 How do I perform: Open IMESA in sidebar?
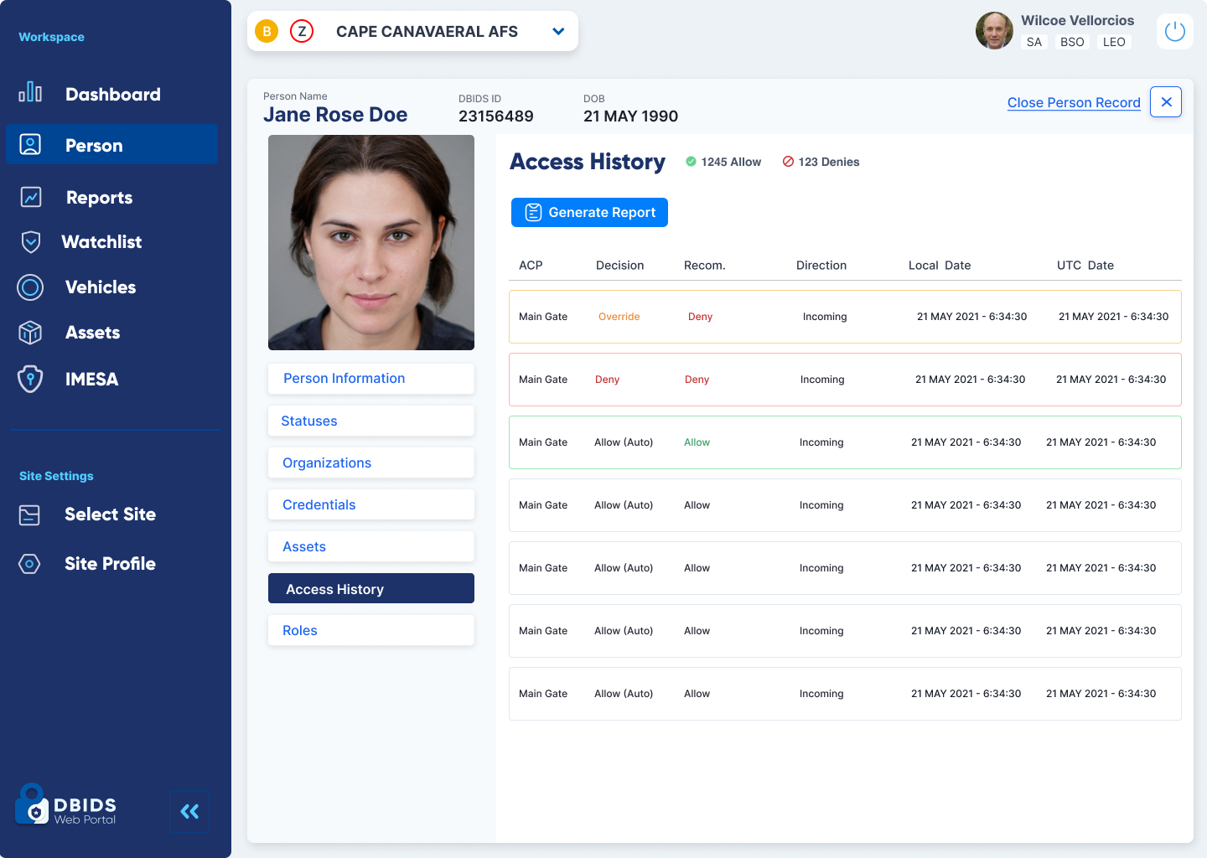[92, 380]
